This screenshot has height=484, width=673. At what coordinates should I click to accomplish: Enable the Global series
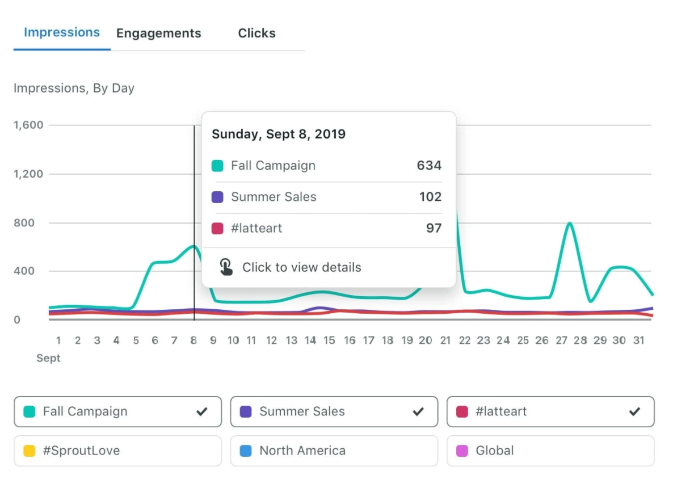550,451
